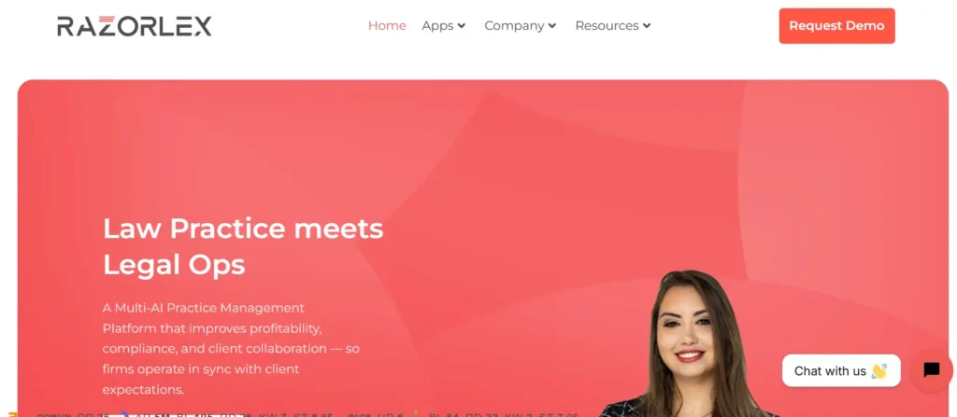Viewport: 957px width, 417px height.
Task: Click the Multi-AI Practice Management description paragraph
Action: point(231,348)
